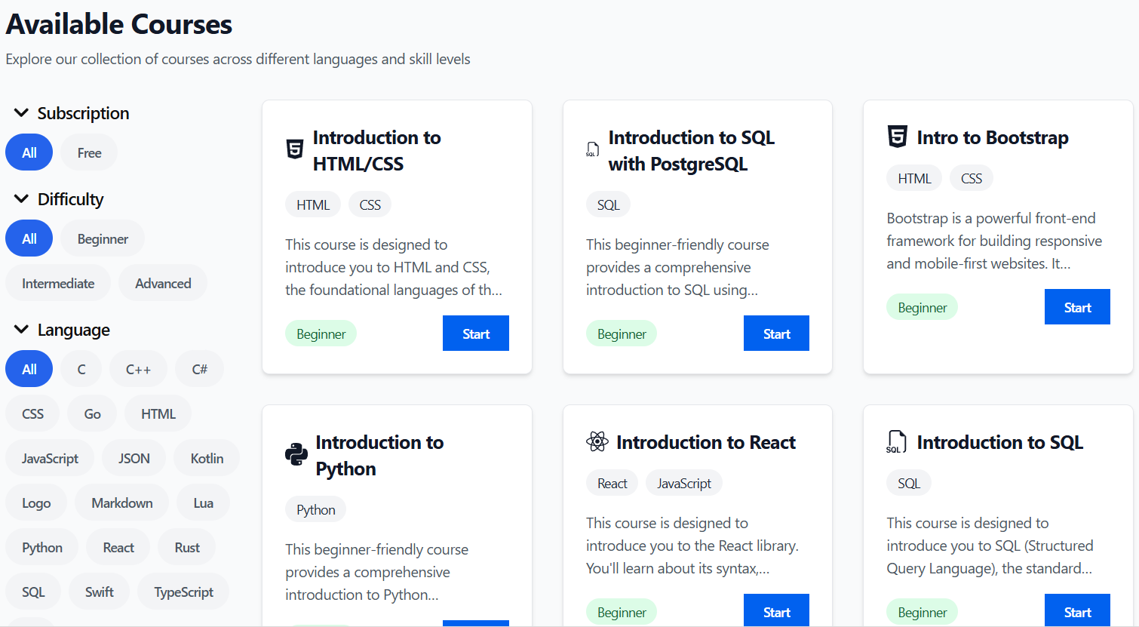
Task: Filter by Go language
Action: coord(92,413)
